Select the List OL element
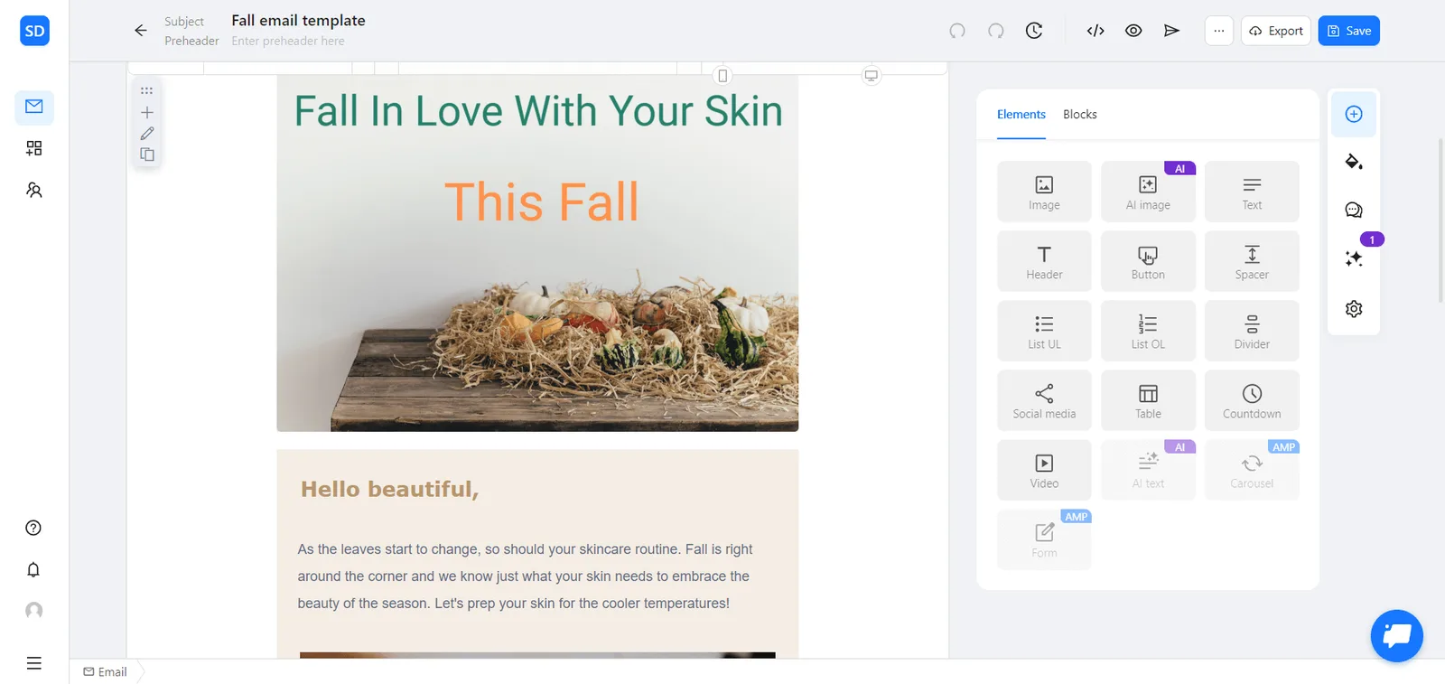 pos(1148,331)
